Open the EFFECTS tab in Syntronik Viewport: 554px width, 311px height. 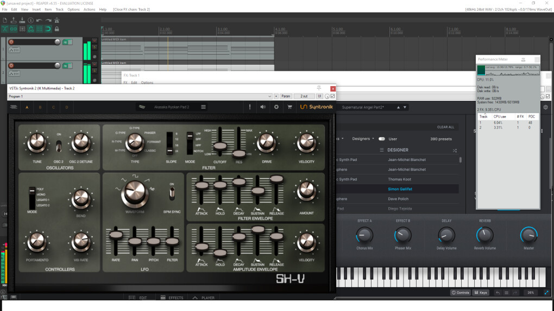tap(172, 298)
